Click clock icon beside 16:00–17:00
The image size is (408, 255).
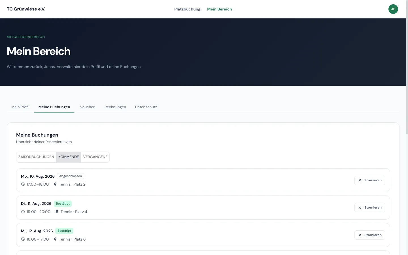[23, 239]
